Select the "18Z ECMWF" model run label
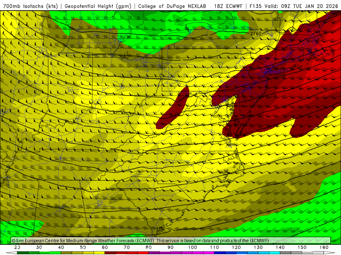Viewport: 341px width, 255px height. pos(228,6)
